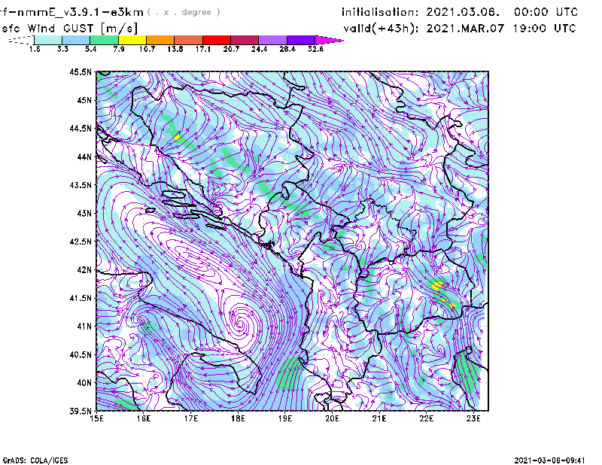Image resolution: width=602 pixels, height=465 pixels.
Task: Click the green legend swatch 5.4–7.9
Action: pos(104,40)
